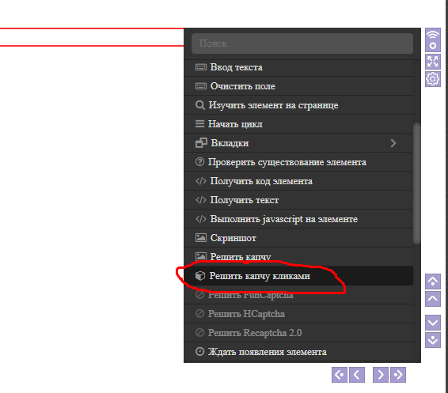Click the list icon beside Начать цикл

point(199,124)
